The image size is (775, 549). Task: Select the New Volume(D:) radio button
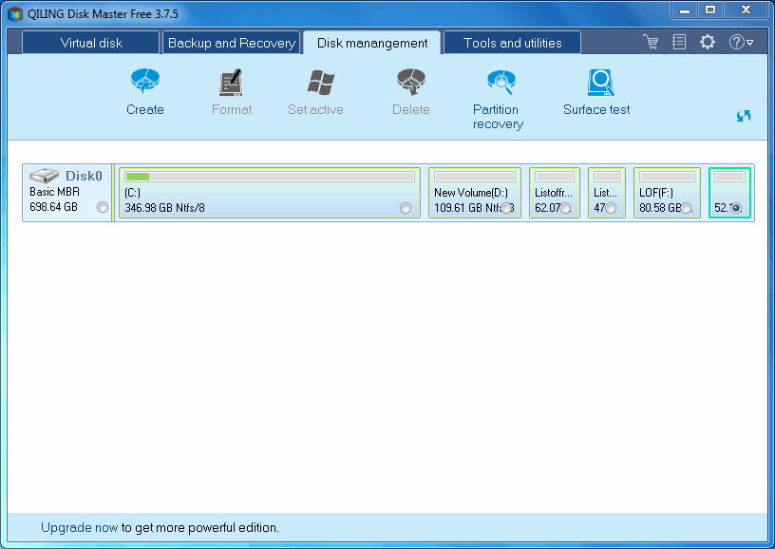(x=506, y=208)
